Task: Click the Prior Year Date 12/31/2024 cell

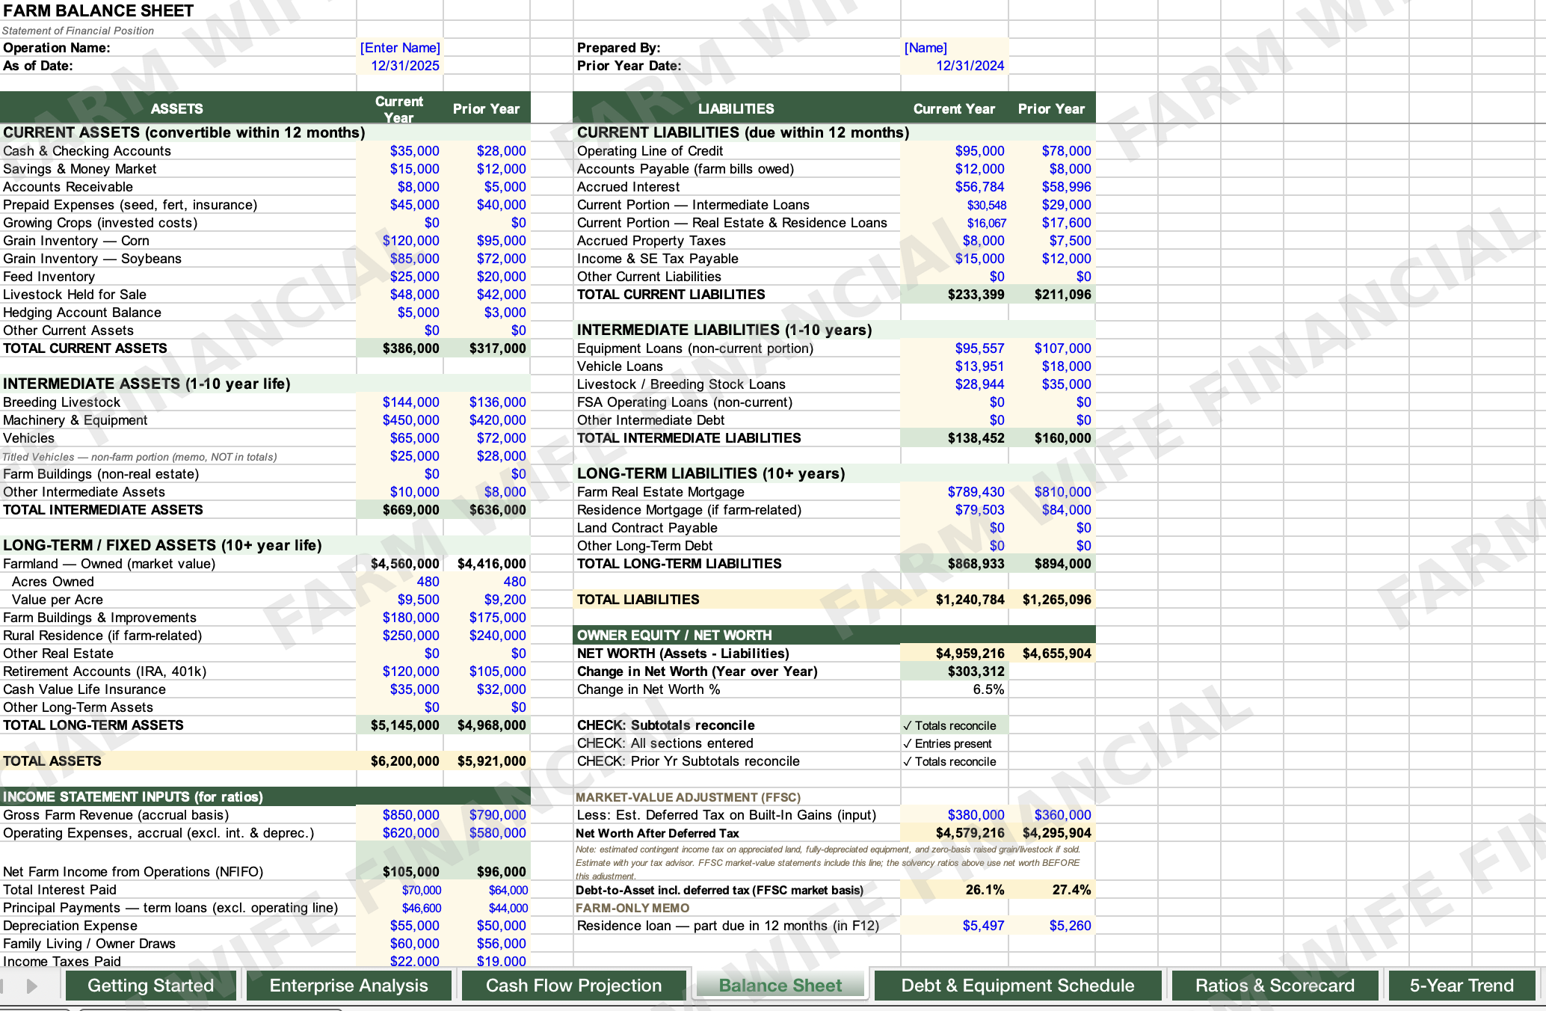Action: 955,66
